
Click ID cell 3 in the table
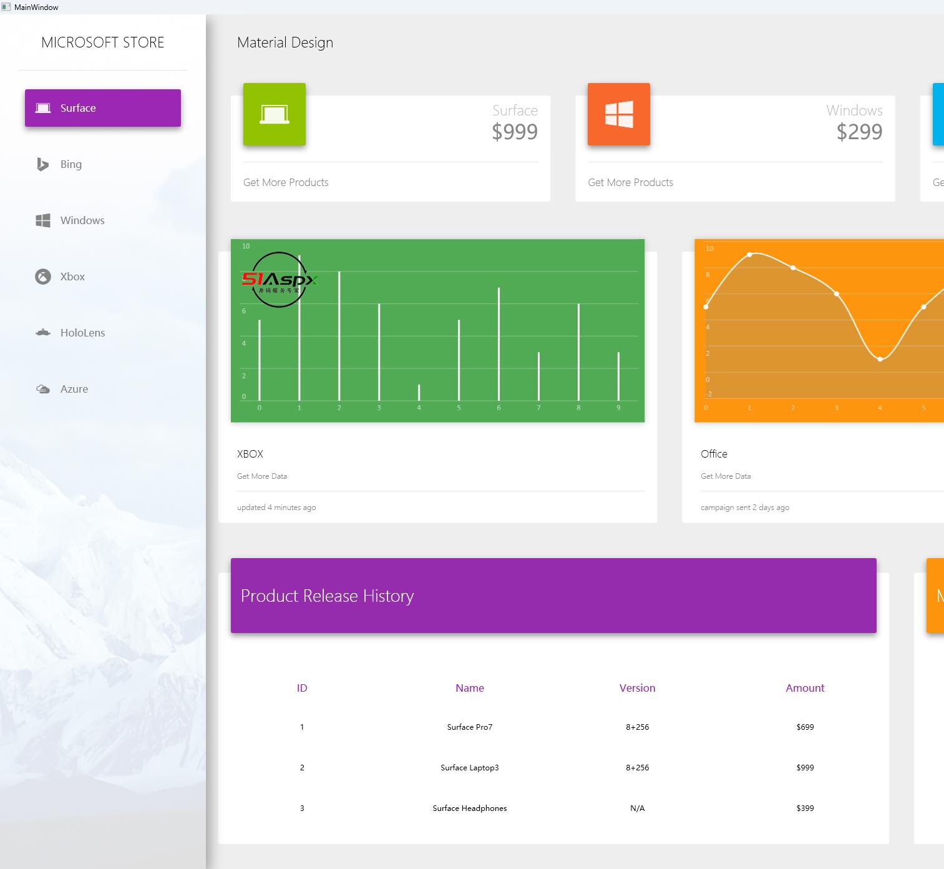(302, 808)
